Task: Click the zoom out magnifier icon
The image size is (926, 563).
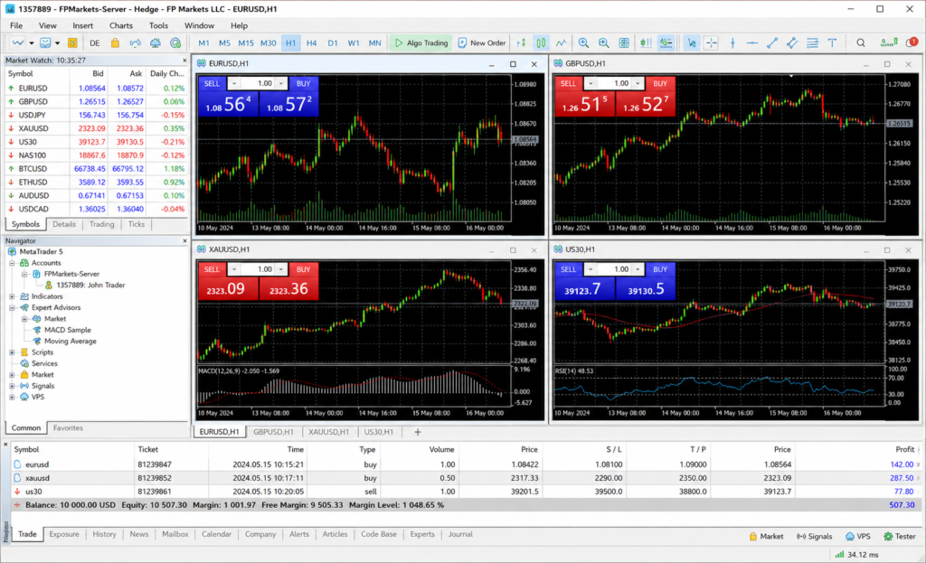Action: point(603,43)
